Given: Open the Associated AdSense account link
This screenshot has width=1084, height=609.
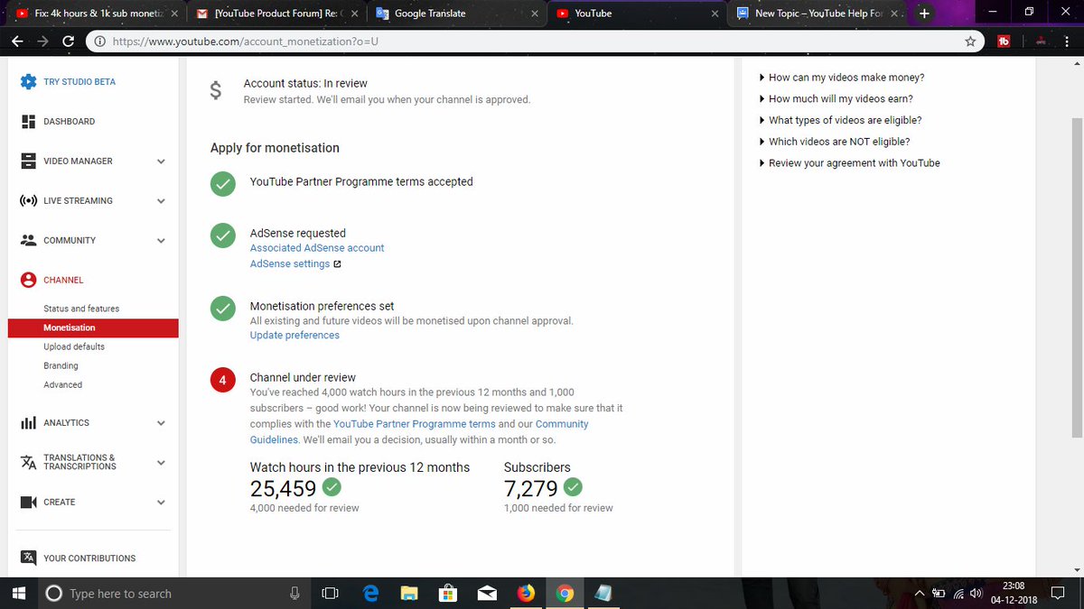Looking at the screenshot, I should 317,247.
